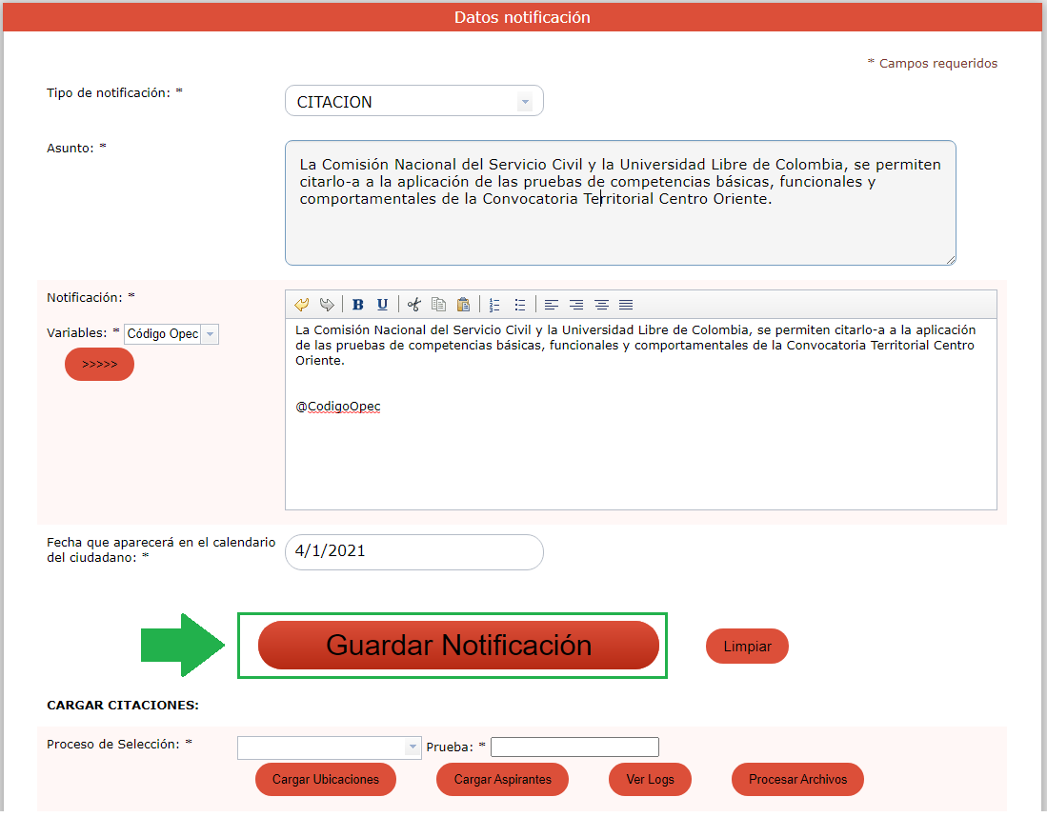Screen dimensions: 1047x817
Task: Click the paste clipboard icon
Action: pyautogui.click(x=463, y=305)
